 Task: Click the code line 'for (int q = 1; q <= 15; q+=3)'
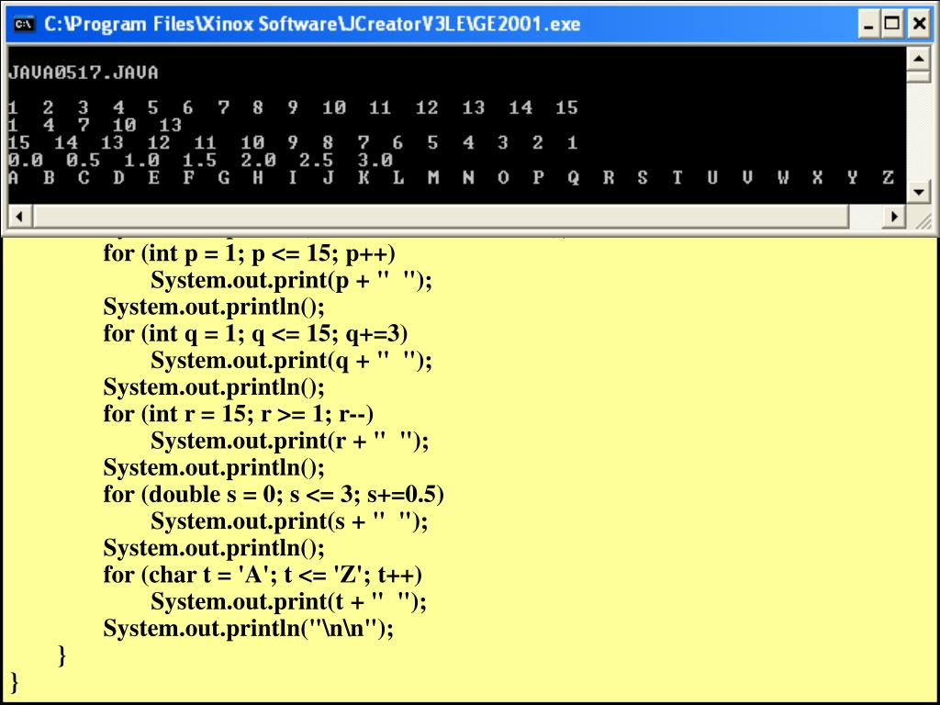click(255, 333)
